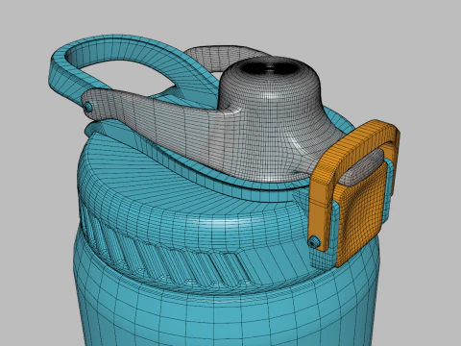Select the hinge pin on the orange latch
The width and height of the screenshot is (461, 346).
[314, 241]
